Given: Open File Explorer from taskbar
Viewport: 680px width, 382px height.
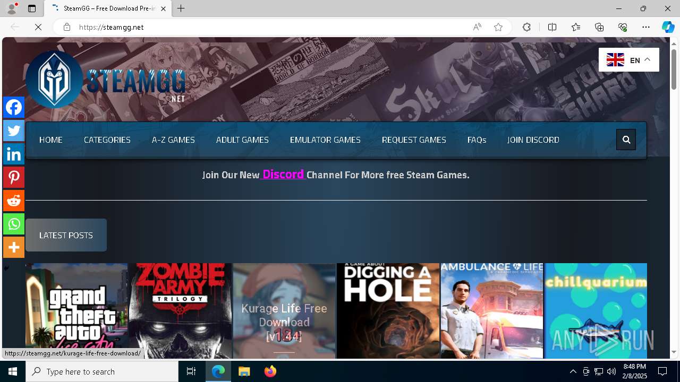Looking at the screenshot, I should 244,371.
